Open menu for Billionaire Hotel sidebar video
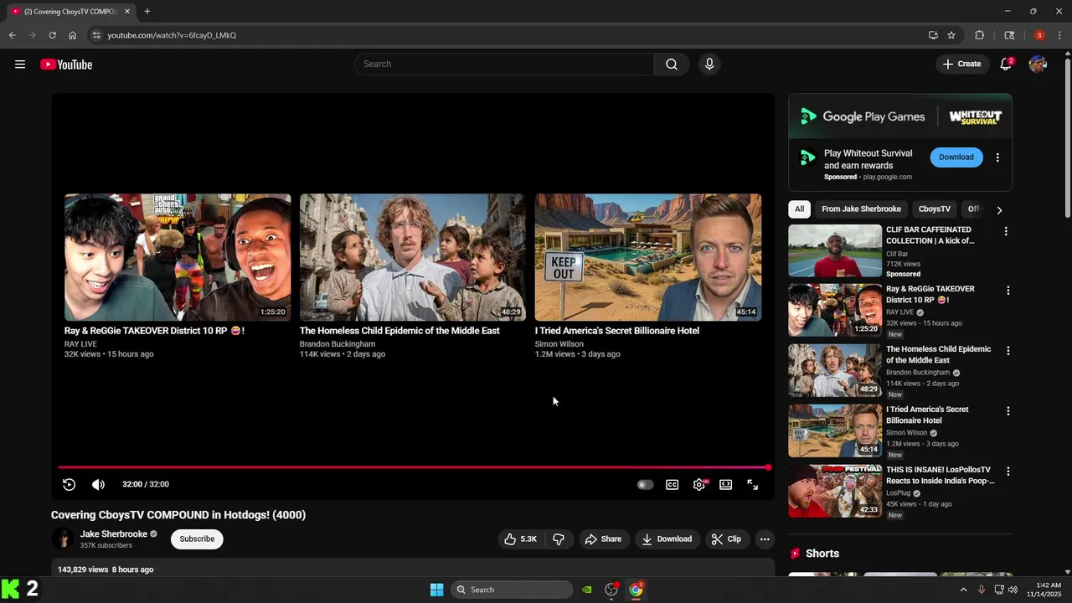Image resolution: width=1072 pixels, height=603 pixels. pyautogui.click(x=1008, y=411)
